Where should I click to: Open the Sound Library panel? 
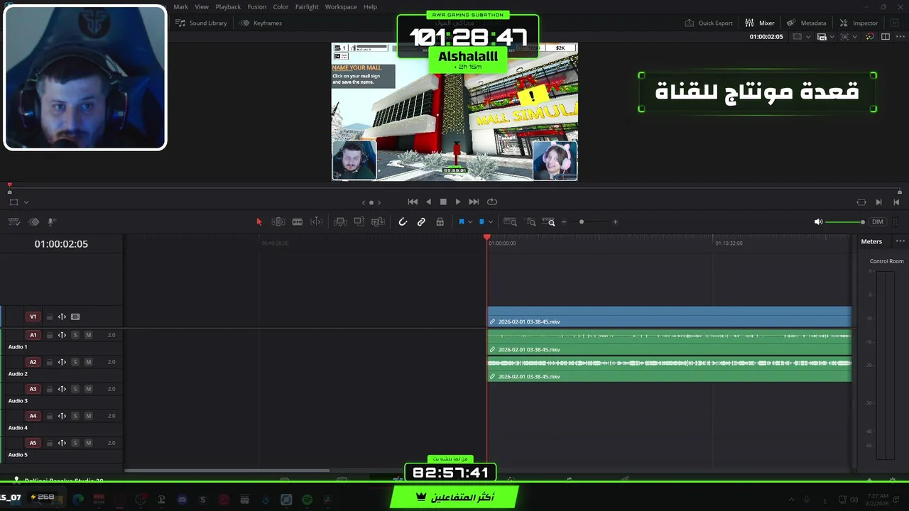(202, 23)
